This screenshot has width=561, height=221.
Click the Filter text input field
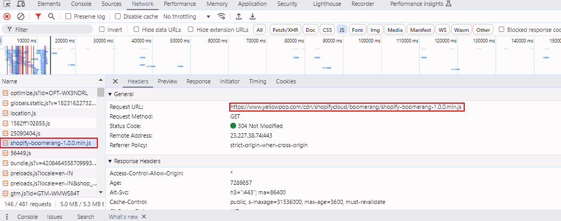53,30
